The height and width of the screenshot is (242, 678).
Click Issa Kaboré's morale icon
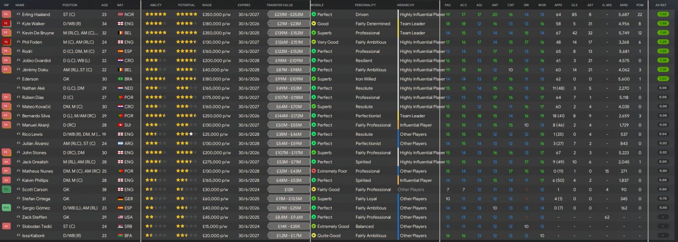(x=314, y=236)
